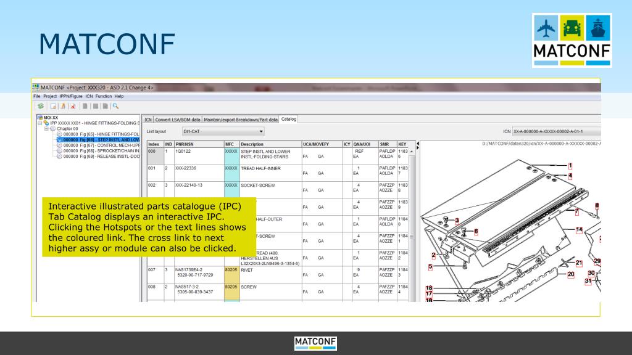Click the Description column header
This screenshot has height=355, width=632.
[270, 144]
